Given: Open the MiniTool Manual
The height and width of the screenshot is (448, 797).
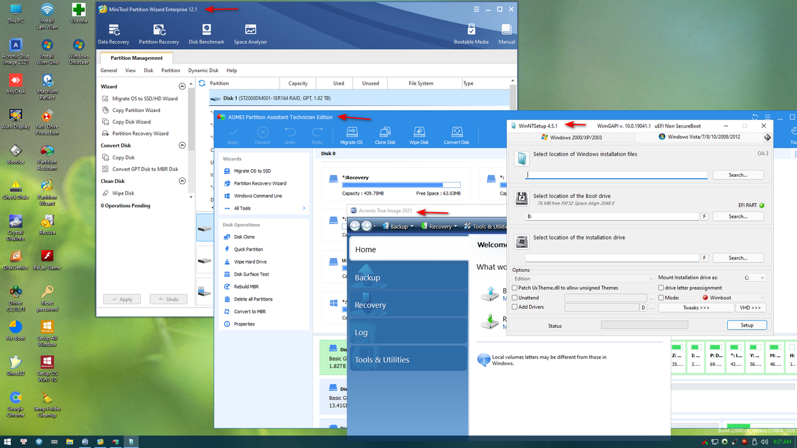Looking at the screenshot, I should click(x=507, y=34).
